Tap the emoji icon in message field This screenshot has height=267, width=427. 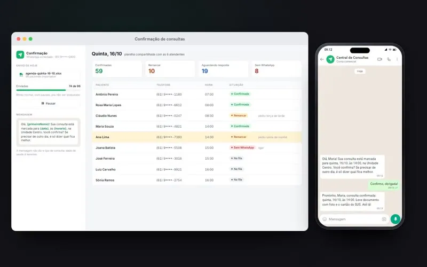coord(325,219)
